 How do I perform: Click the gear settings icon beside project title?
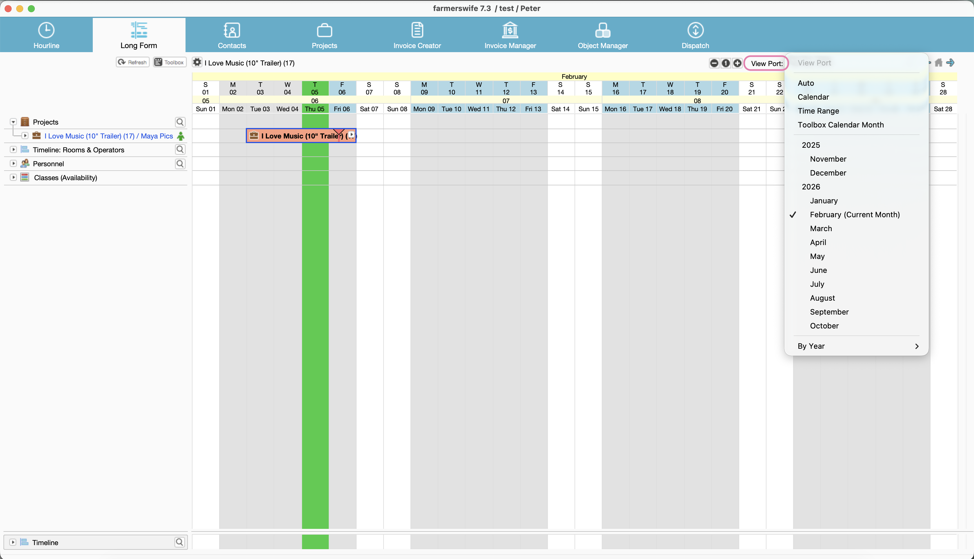pyautogui.click(x=197, y=63)
